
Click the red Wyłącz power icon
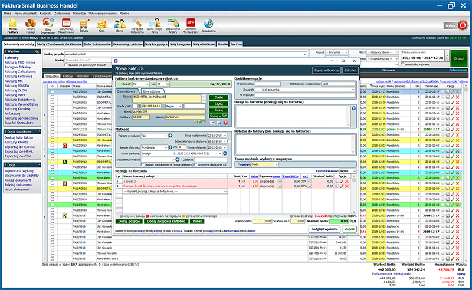[x=463, y=25]
